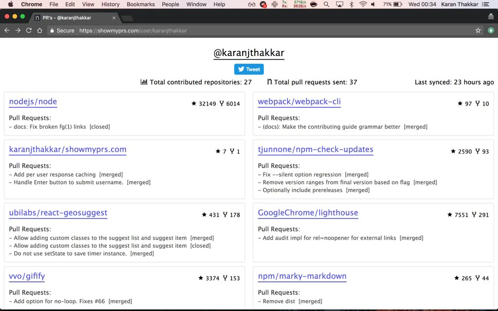This screenshot has width=498, height=311.
Task: Open the Chrome menu
Action: click(x=32, y=4)
